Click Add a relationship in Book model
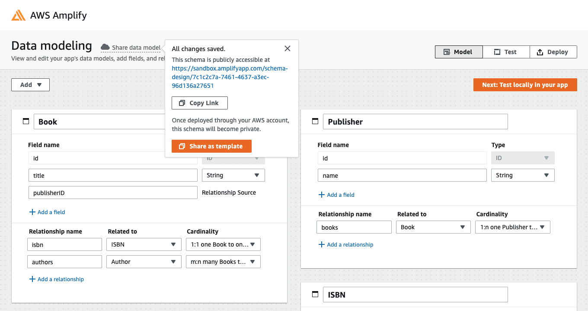The image size is (588, 311). (x=61, y=279)
